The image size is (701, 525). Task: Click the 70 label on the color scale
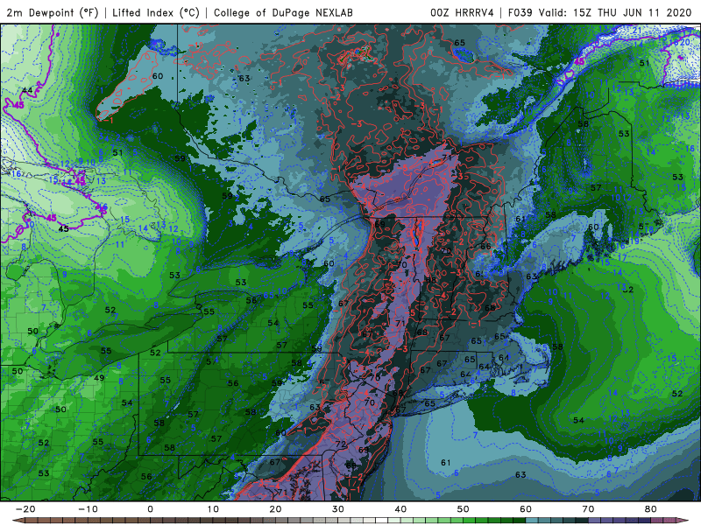point(588,509)
